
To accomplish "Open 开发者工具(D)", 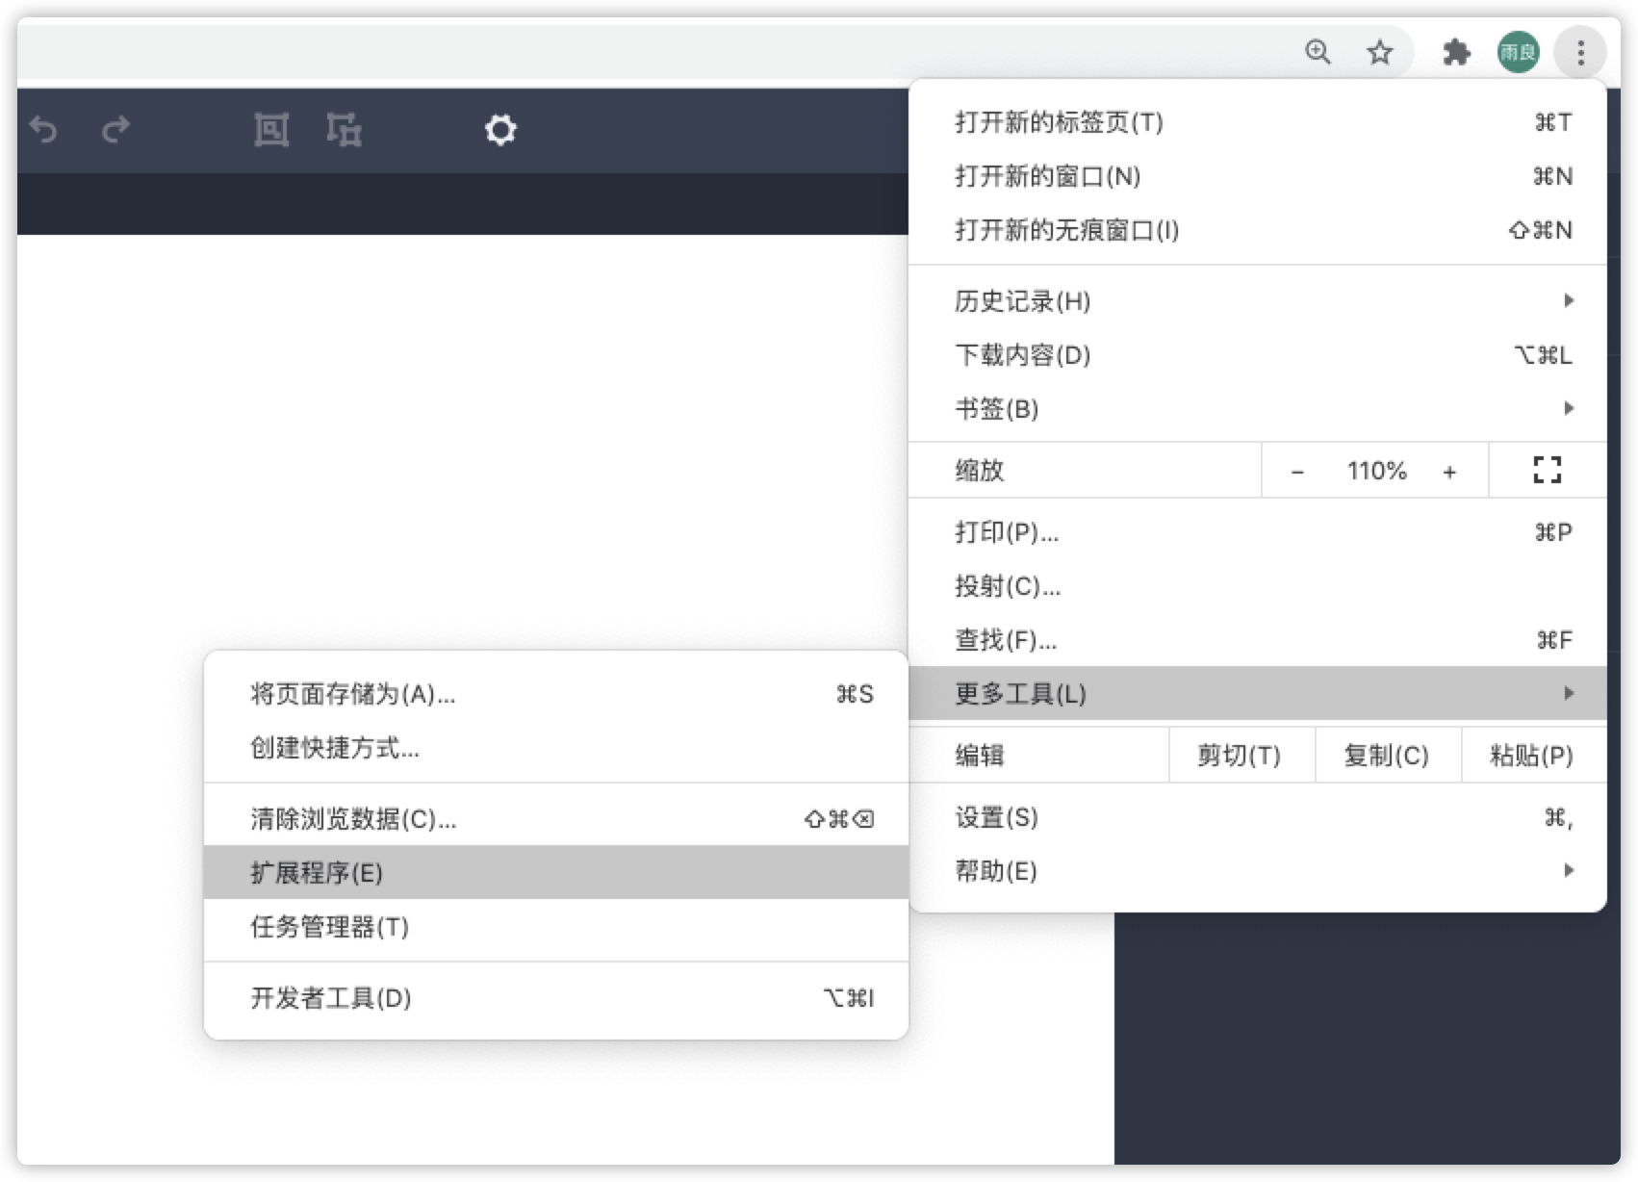I will tap(556, 998).
